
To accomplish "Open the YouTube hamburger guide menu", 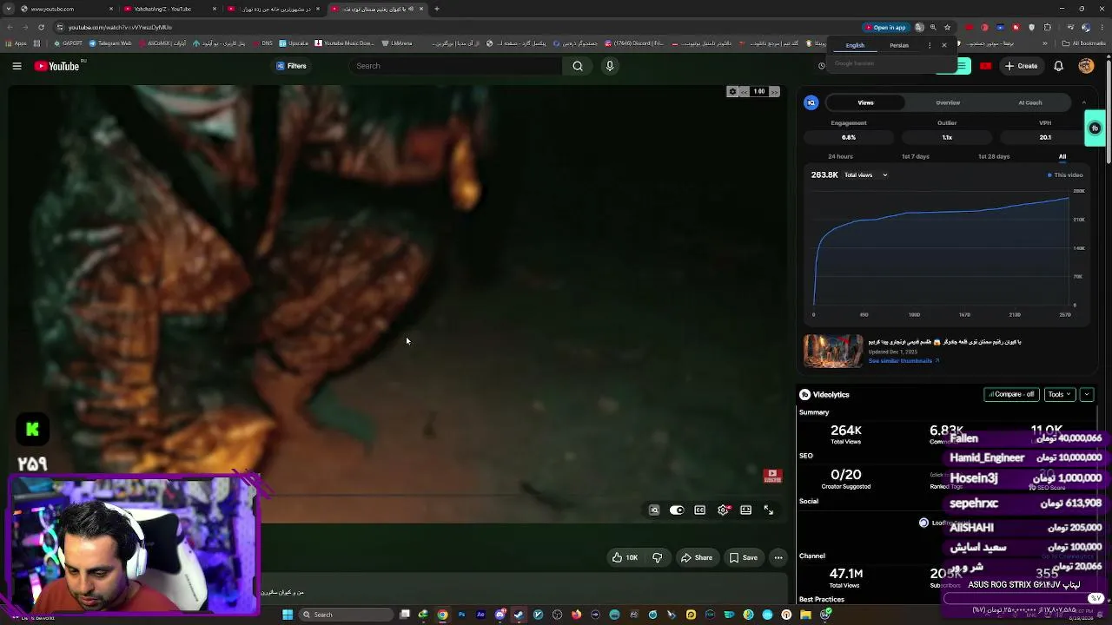I will (x=17, y=66).
